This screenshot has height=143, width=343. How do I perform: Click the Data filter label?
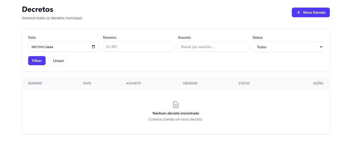tap(32, 37)
